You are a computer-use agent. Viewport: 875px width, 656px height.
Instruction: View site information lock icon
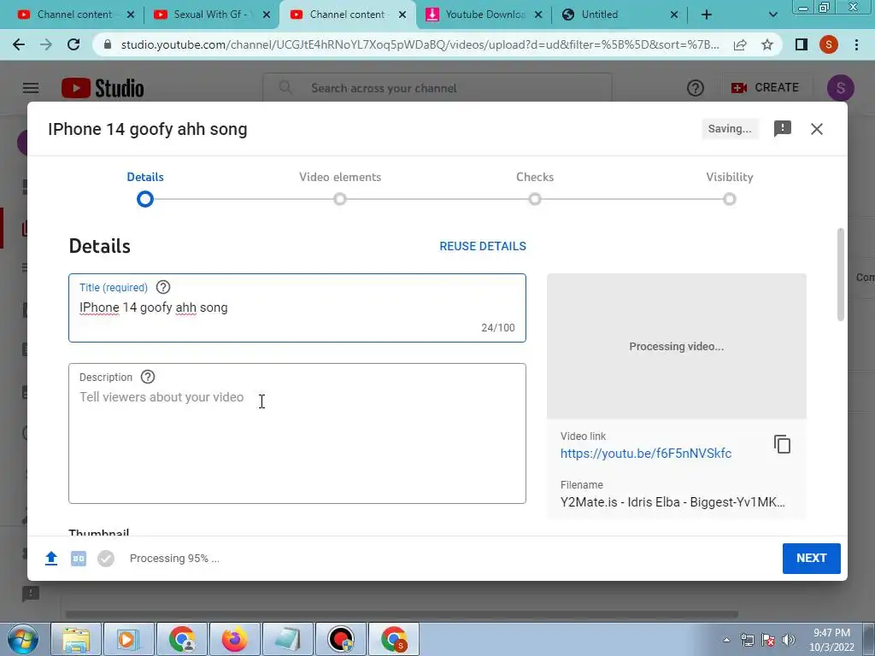[108, 44]
